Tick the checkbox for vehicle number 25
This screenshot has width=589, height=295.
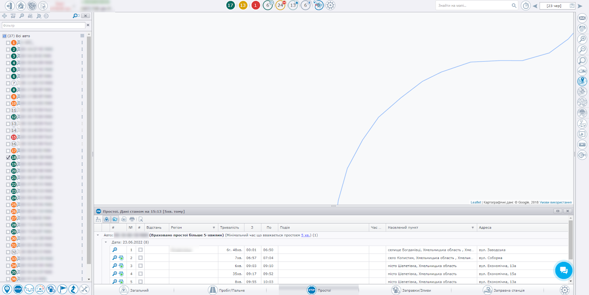8,205
